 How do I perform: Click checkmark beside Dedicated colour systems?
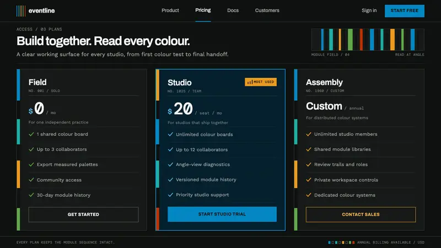click(309, 195)
